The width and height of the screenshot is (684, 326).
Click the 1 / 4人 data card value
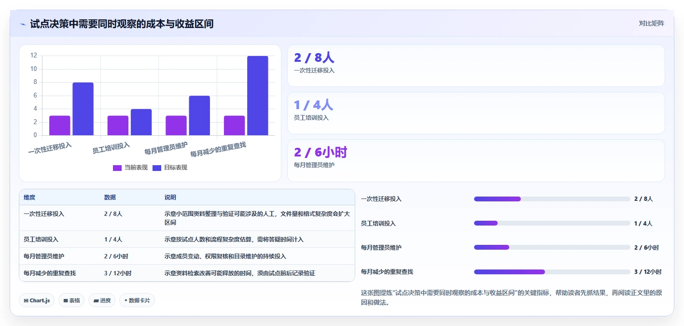(313, 105)
